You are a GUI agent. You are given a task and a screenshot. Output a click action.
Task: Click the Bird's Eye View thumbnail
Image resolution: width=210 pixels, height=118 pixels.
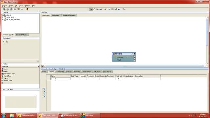pos(20,102)
